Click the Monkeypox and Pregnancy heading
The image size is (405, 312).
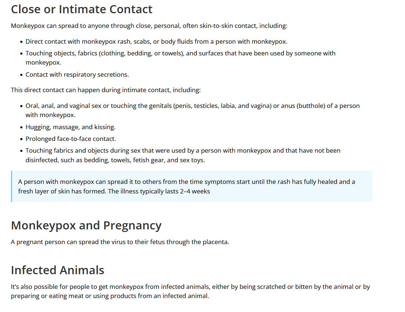click(x=86, y=225)
